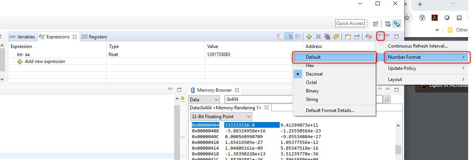The image size is (472, 160).
Task: Close the Memory Rendering 1 tab
Action: coord(266,108)
